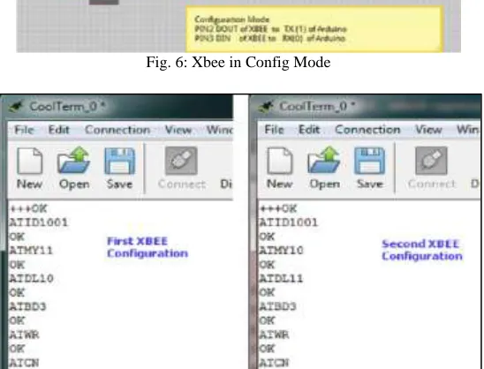Screen dimensions: 484x369
Task: Click the "Fig. 6: Xbee in Config Mode" caption
Action: coord(238,63)
